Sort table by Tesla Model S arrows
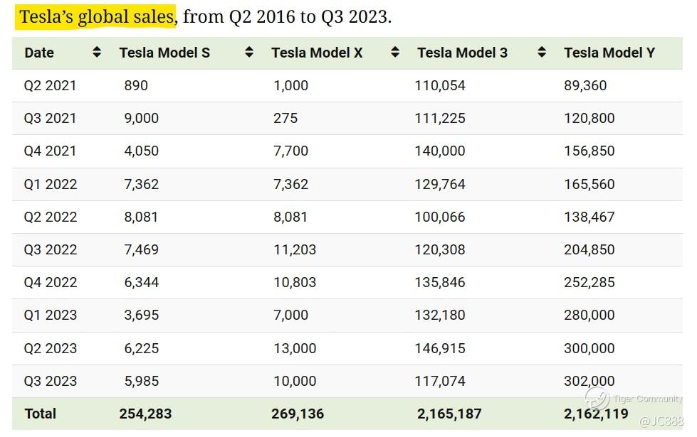The width and height of the screenshot is (697, 437). pyautogui.click(x=249, y=52)
